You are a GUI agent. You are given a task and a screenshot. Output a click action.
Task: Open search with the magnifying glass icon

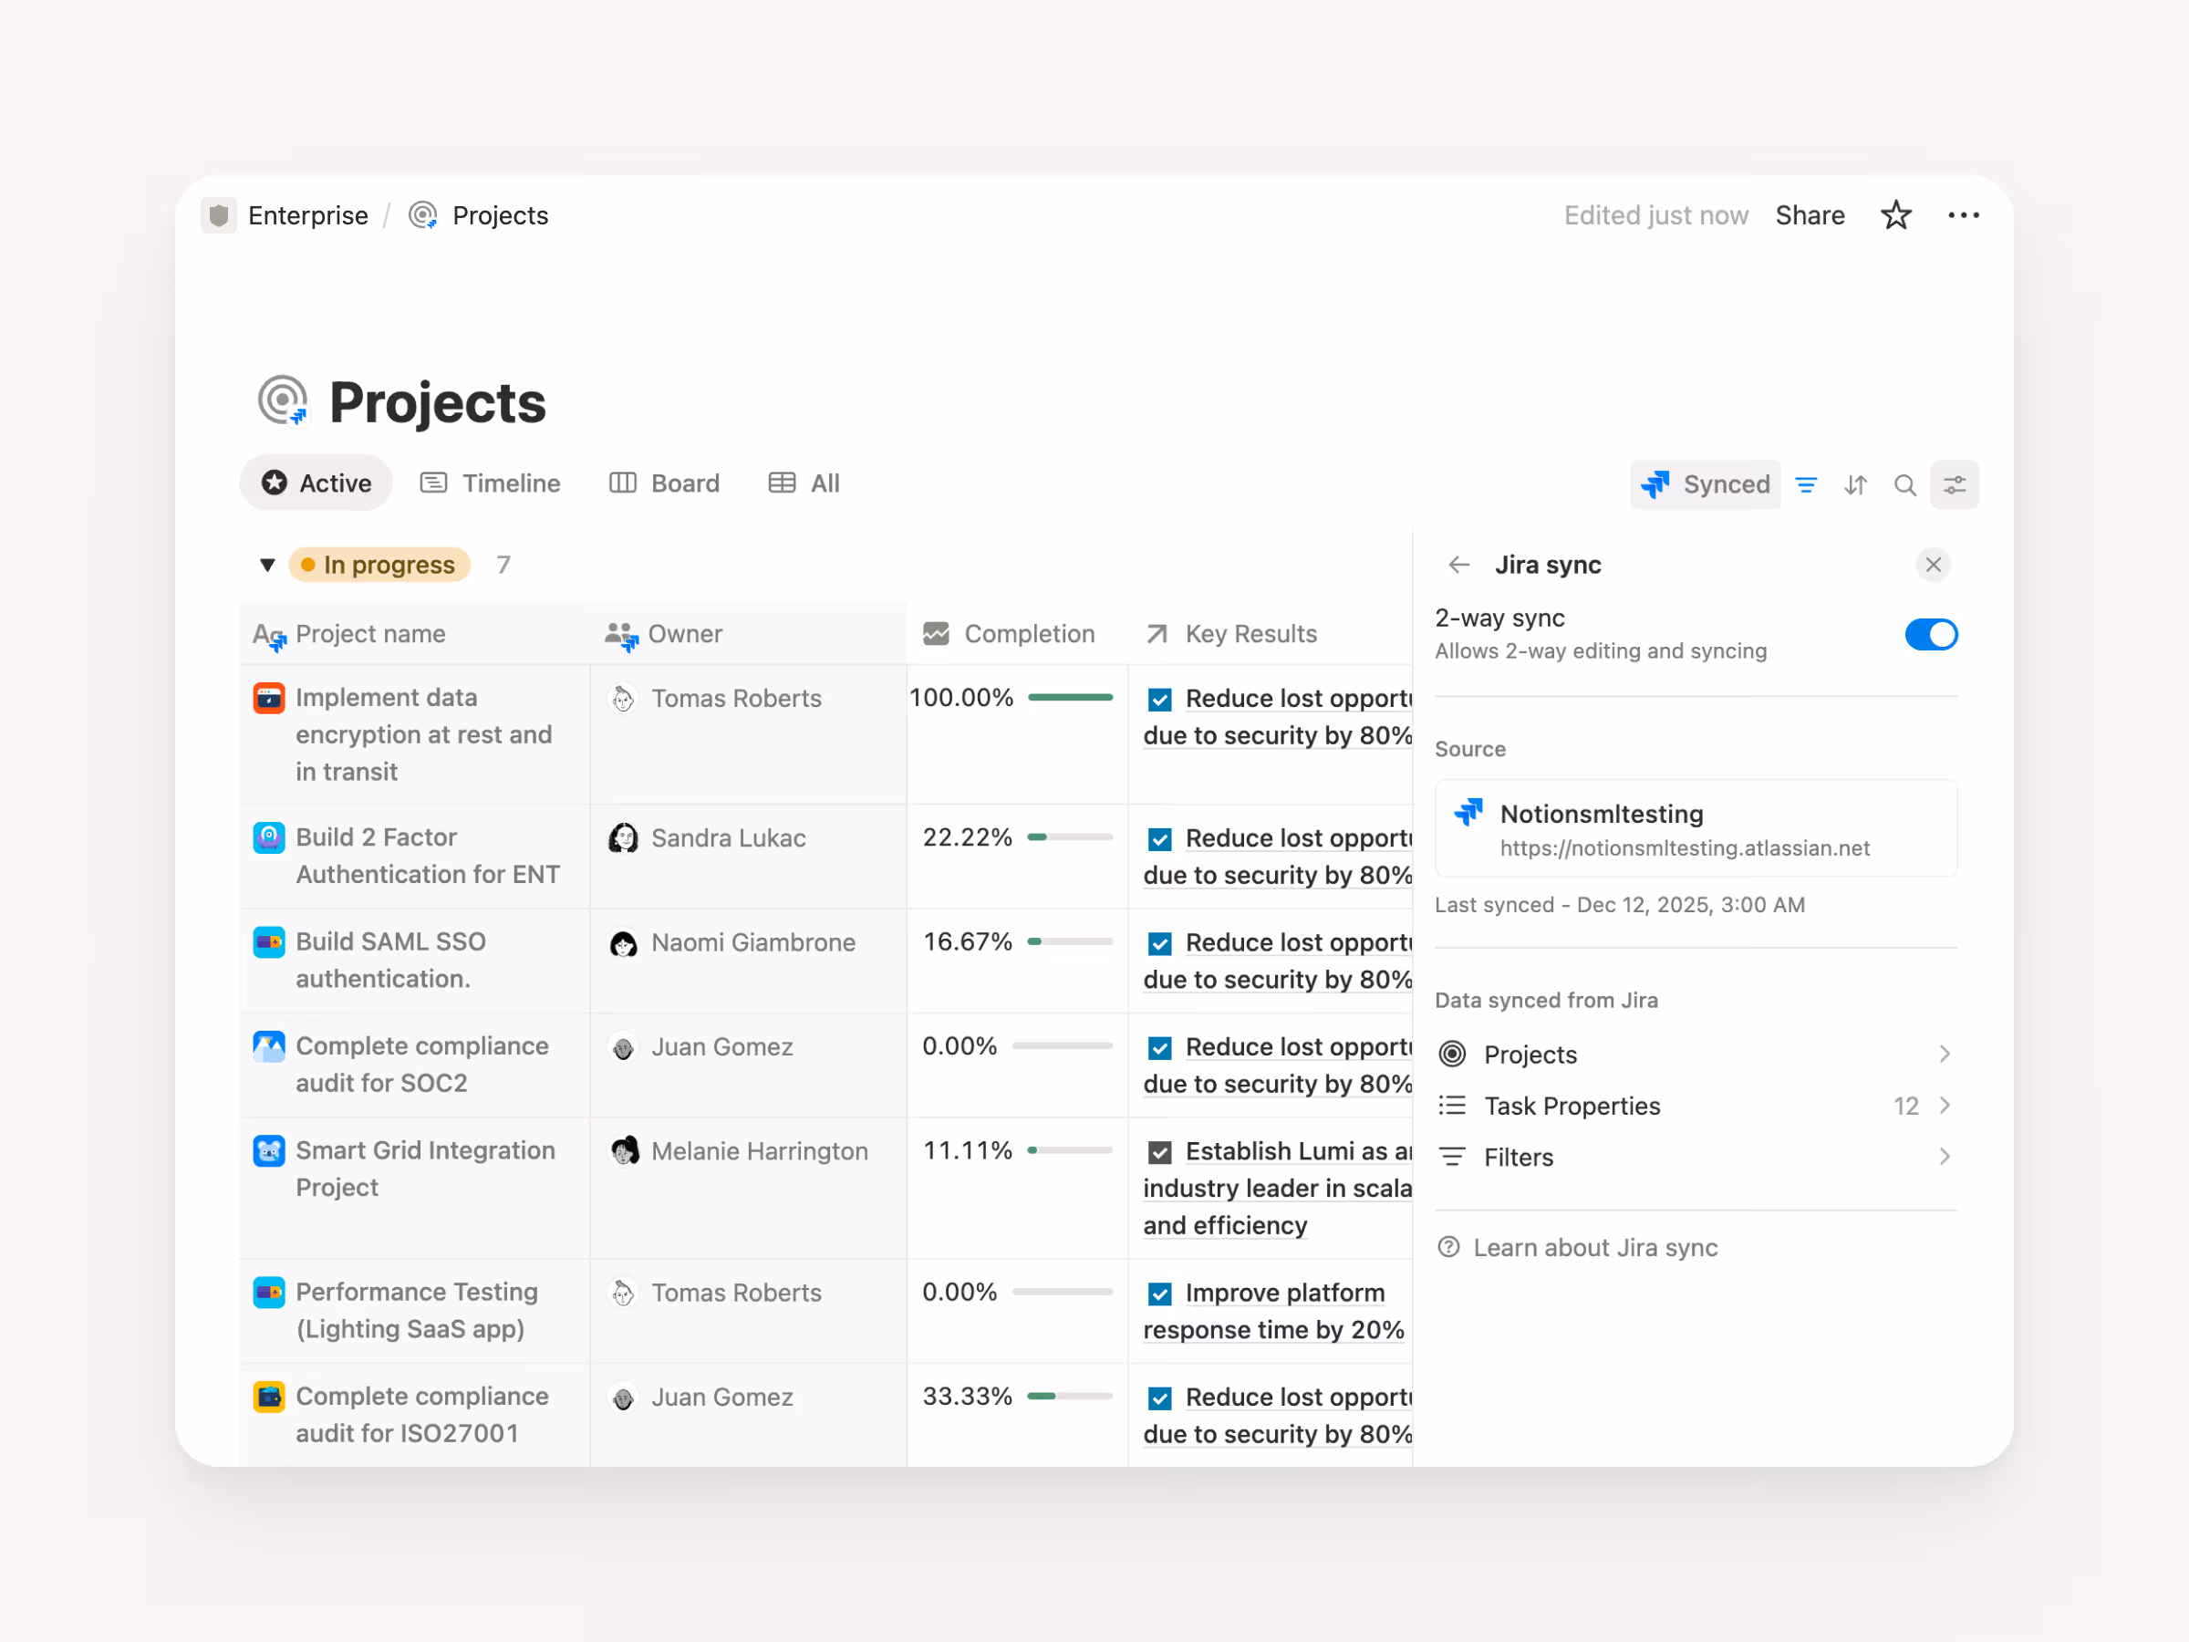click(1905, 484)
